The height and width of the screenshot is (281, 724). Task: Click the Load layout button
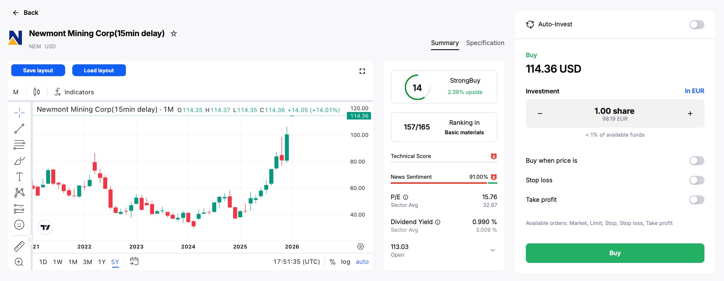point(99,70)
